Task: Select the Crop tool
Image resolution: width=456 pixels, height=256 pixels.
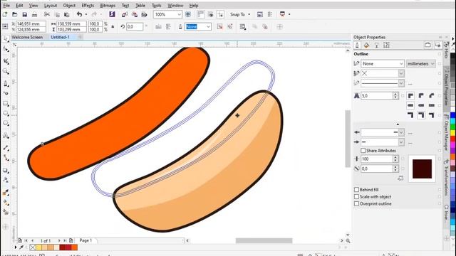Action: point(6,61)
